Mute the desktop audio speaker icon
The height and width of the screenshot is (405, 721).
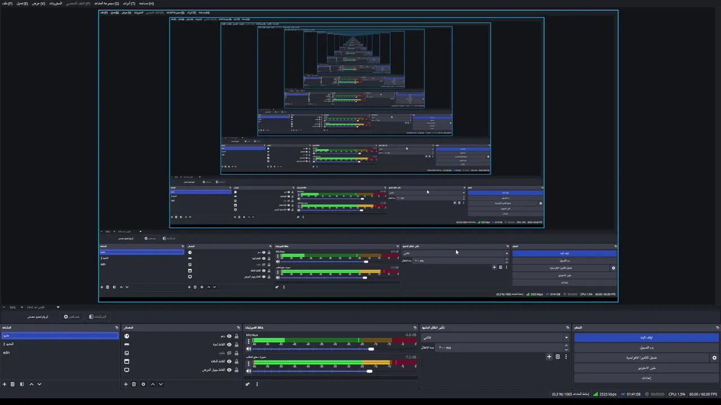click(248, 371)
